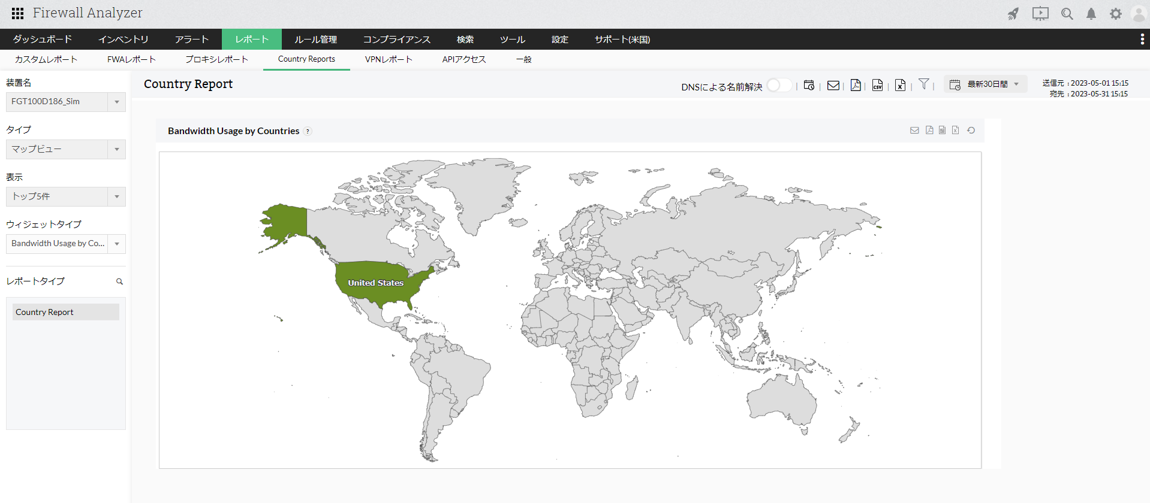
Task: Export Country Report as PDF
Action: tap(856, 85)
